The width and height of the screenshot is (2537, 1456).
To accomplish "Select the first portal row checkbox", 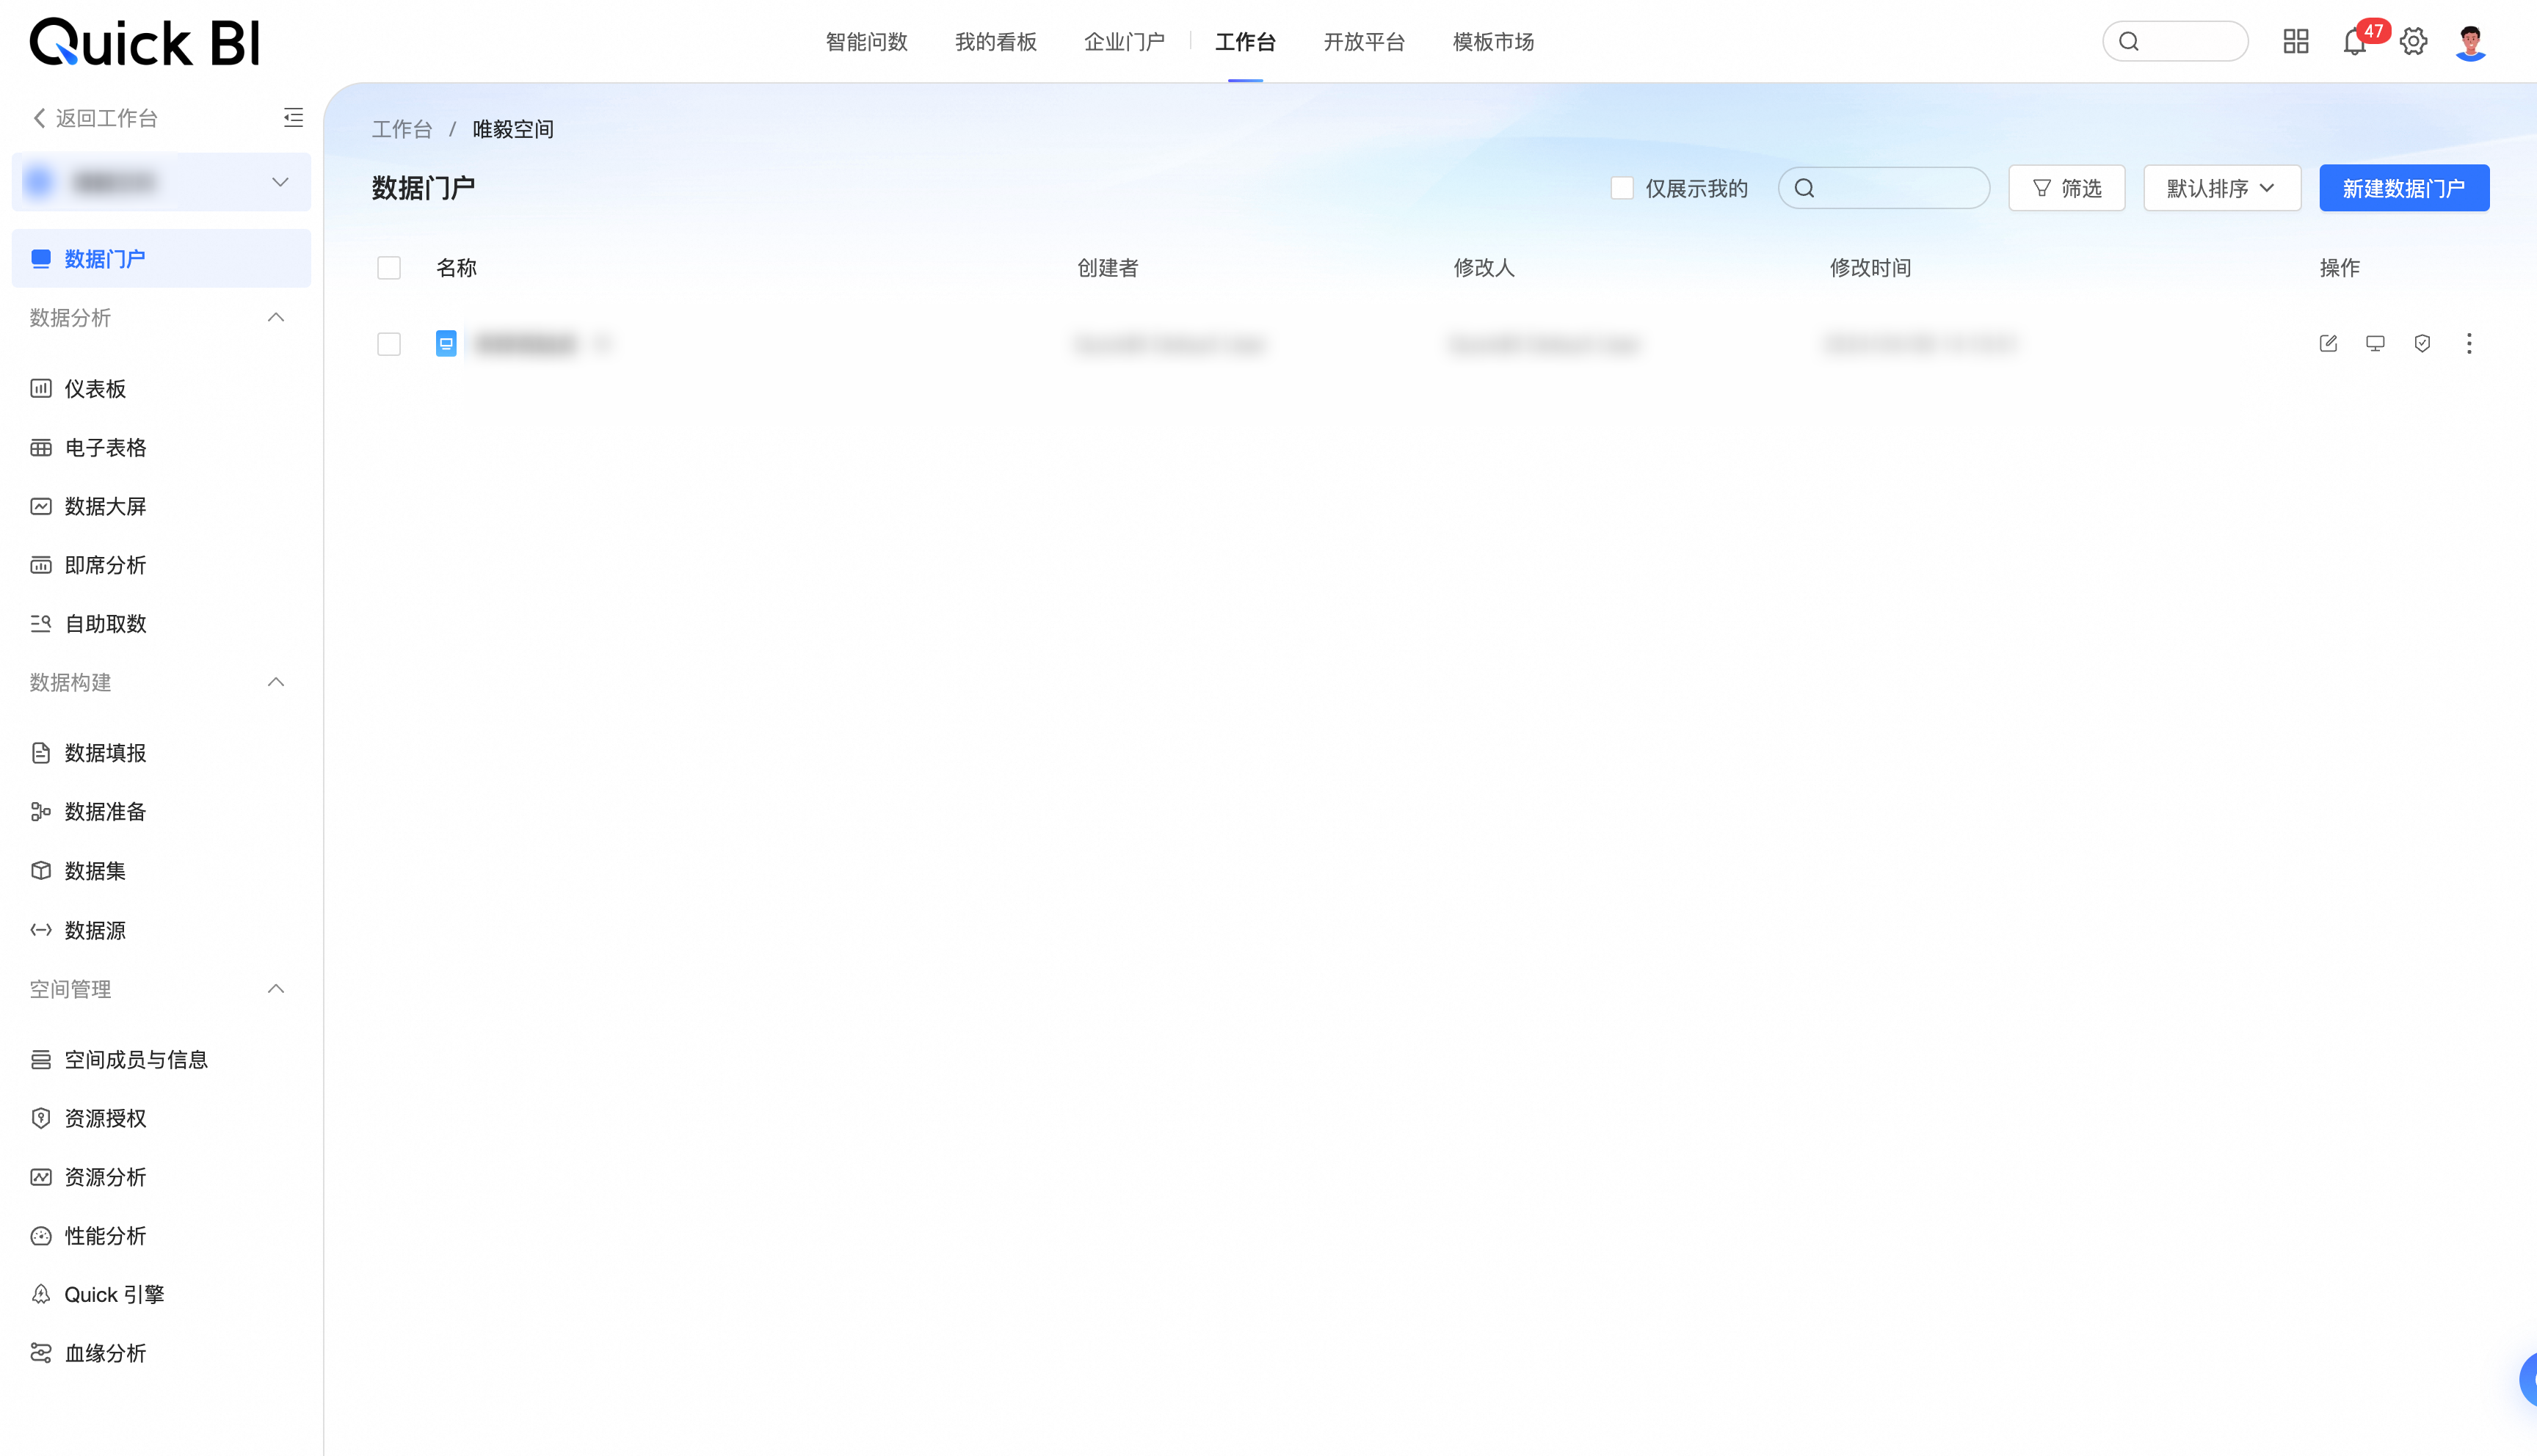I will coord(389,344).
